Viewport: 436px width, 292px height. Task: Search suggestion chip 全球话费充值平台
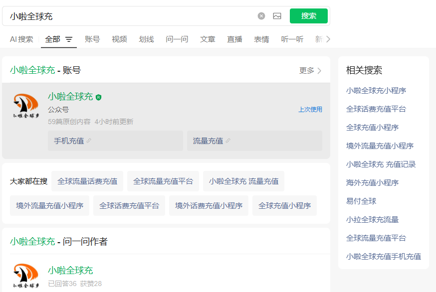tap(129, 206)
